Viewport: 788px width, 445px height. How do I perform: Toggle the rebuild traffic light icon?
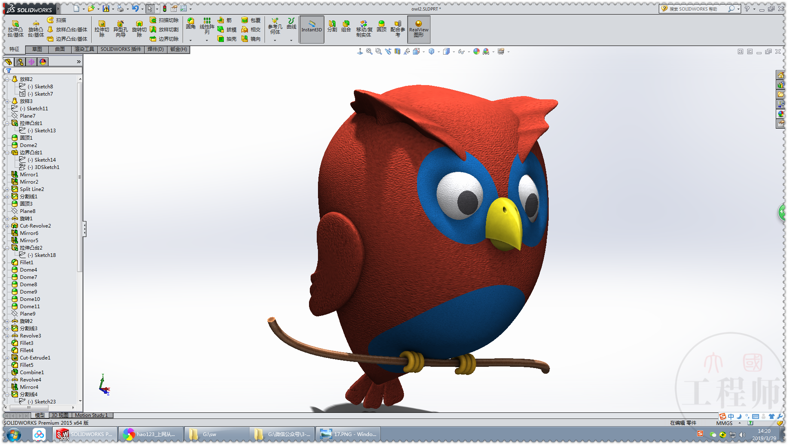pyautogui.click(x=165, y=9)
